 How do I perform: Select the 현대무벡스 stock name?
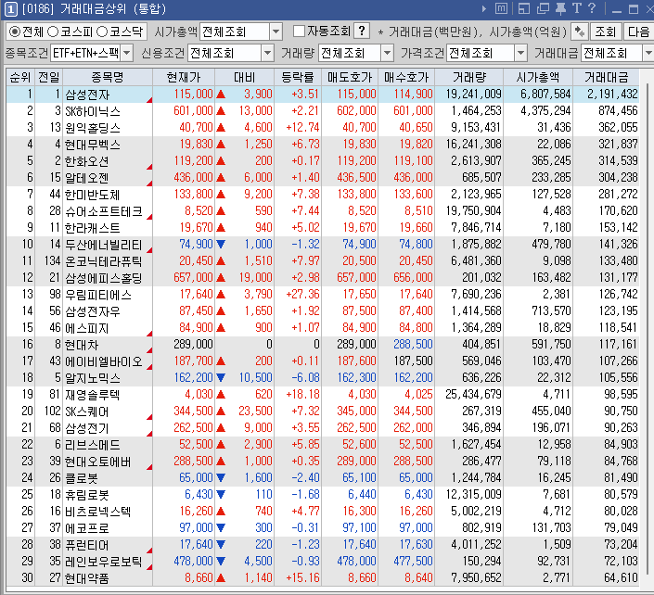[x=93, y=145]
